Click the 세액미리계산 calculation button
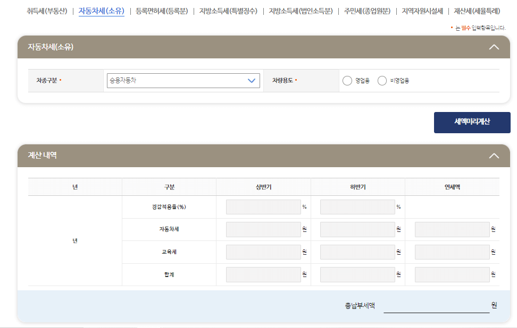 click(x=472, y=122)
